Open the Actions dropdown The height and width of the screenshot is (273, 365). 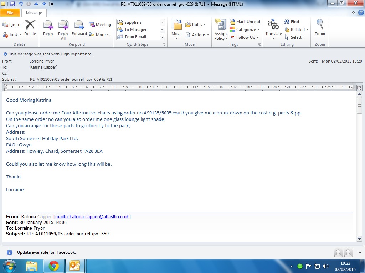(x=197, y=35)
